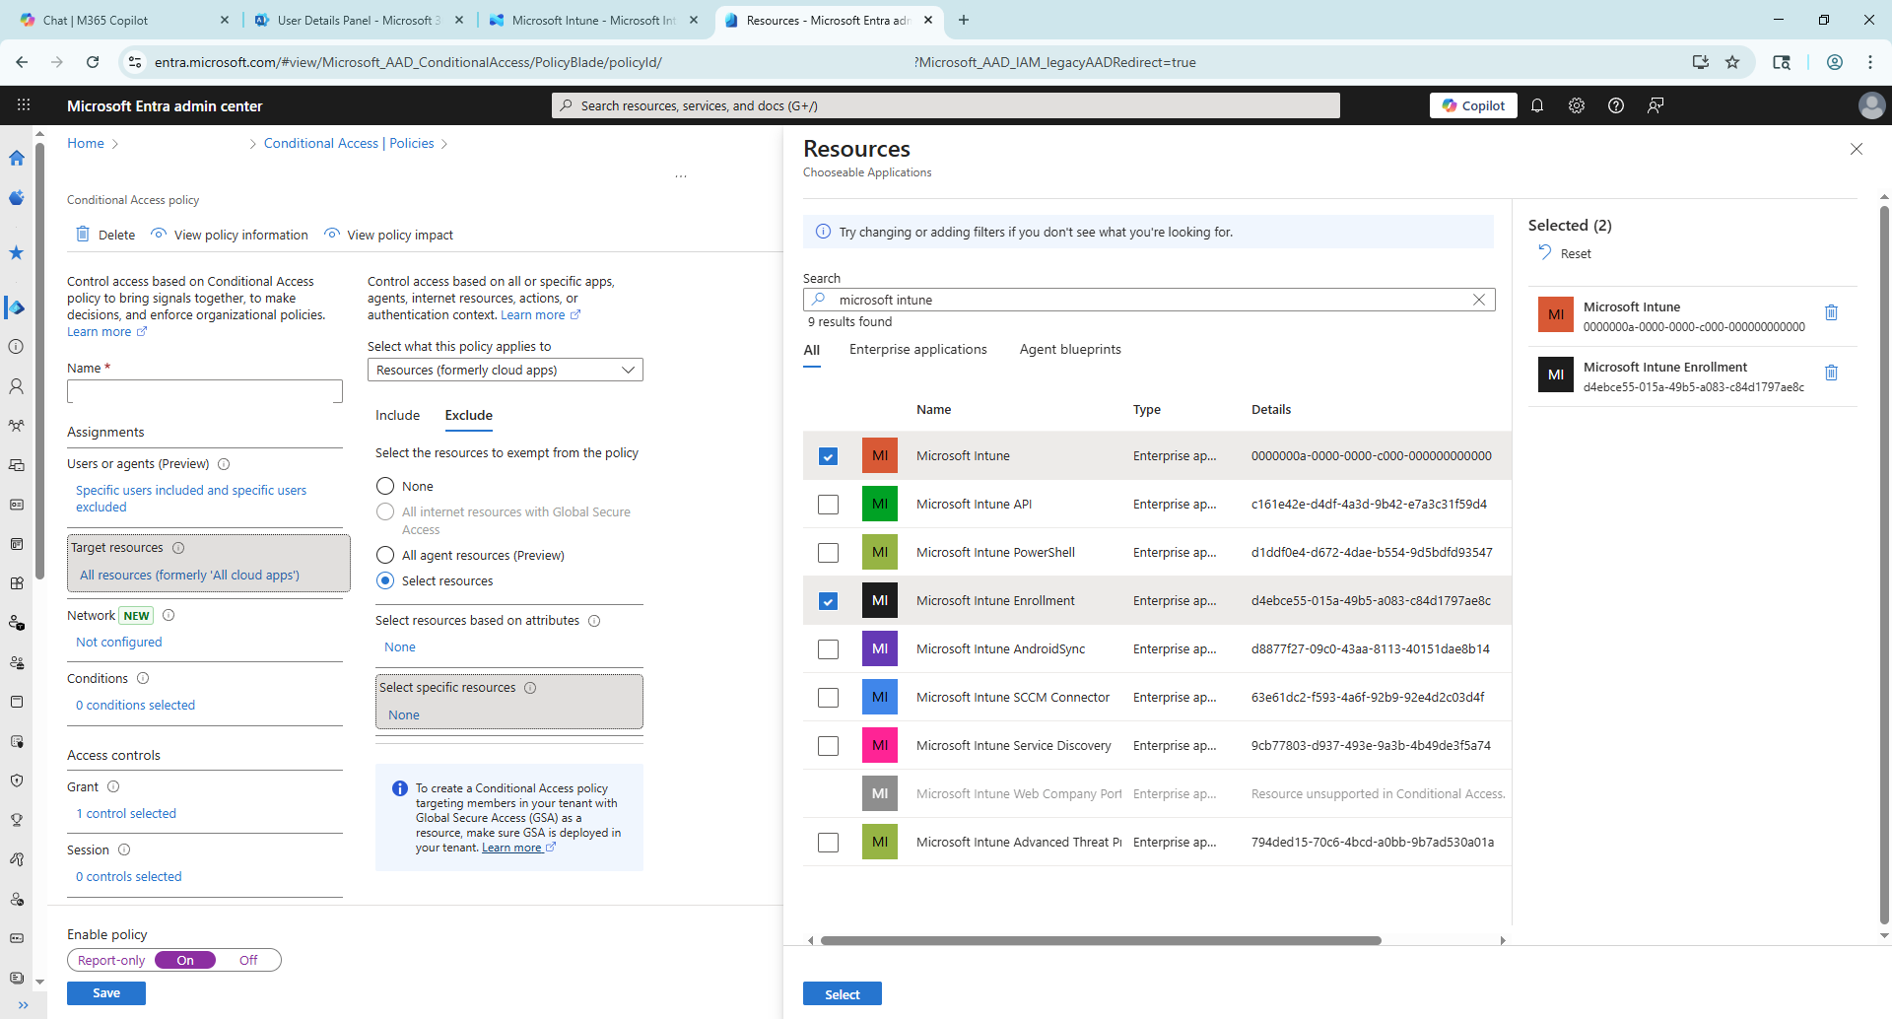Open Chrome's three-dot browser menu

1870,61
